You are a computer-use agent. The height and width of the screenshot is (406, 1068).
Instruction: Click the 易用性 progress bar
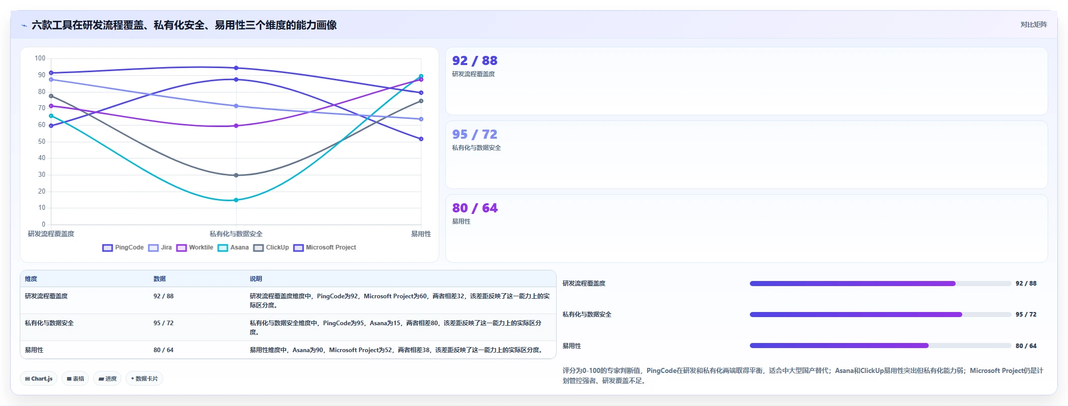tap(880, 346)
